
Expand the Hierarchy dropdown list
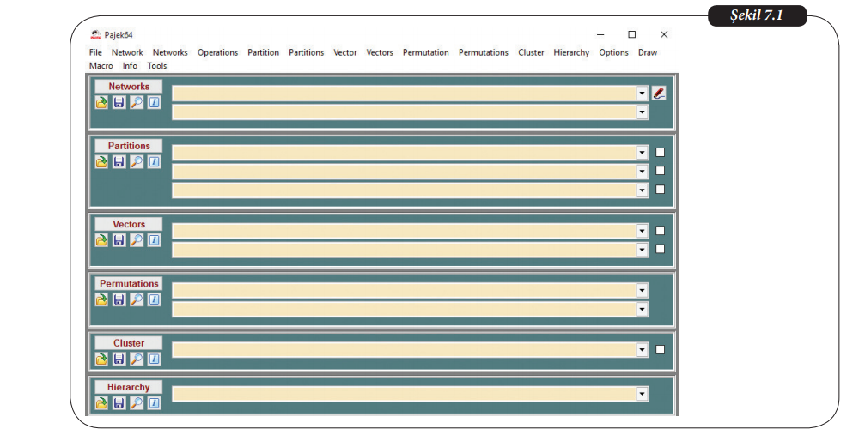[642, 394]
